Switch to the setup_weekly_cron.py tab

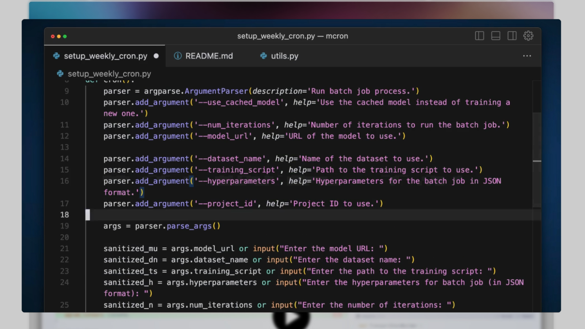(x=105, y=56)
